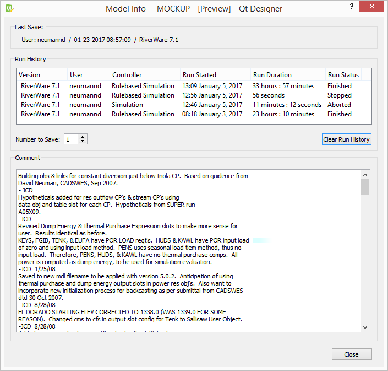Click the Stopped run status cell

[339, 95]
